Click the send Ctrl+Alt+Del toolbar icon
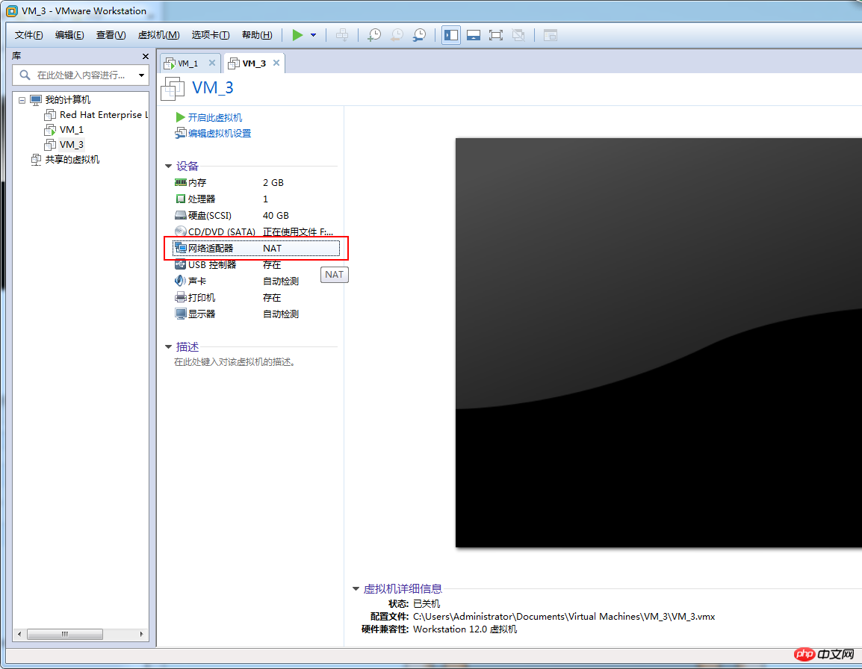This screenshot has height=669, width=862. (342, 35)
